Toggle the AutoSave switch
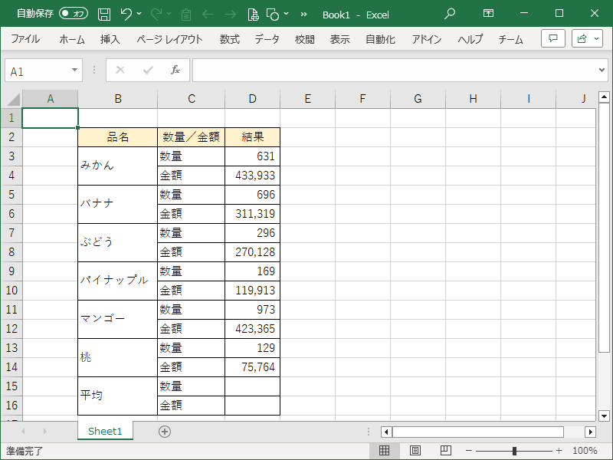Viewport: 613px width, 460px height. coord(74,14)
